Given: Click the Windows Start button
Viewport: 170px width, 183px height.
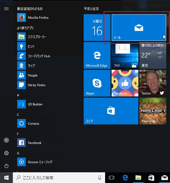Looking at the screenshot, I should [6, 178].
